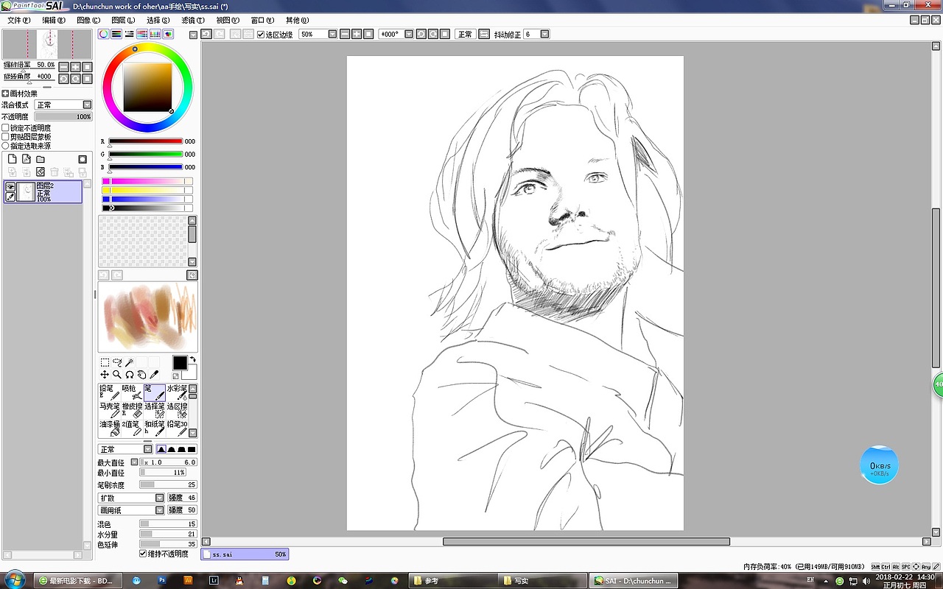The width and height of the screenshot is (943, 589).
Task: Select the 油漆桶 paint bucket tool
Action: [x=110, y=428]
